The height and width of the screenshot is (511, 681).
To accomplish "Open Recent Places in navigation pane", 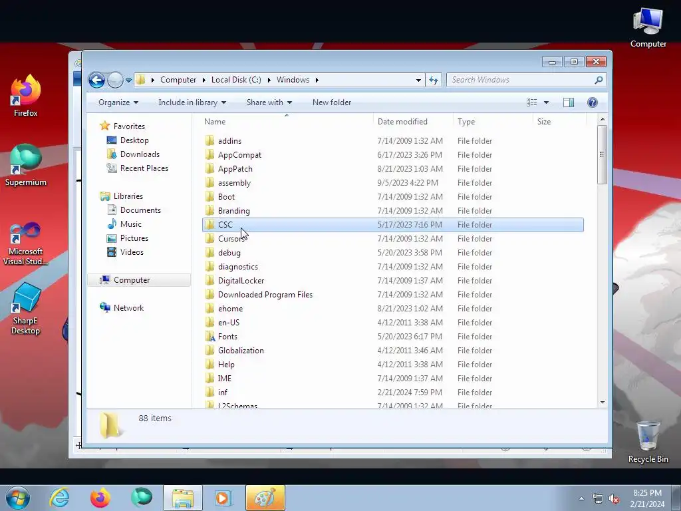I will point(144,168).
